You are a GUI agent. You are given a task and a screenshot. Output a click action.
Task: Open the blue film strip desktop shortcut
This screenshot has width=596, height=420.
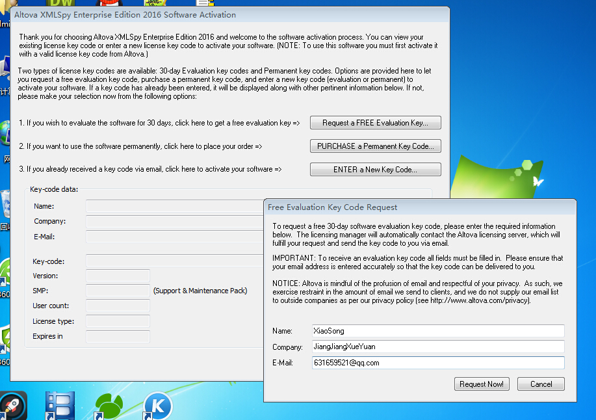coord(60,406)
